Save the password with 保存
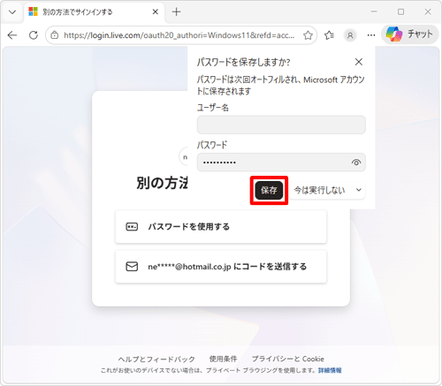 (x=269, y=190)
